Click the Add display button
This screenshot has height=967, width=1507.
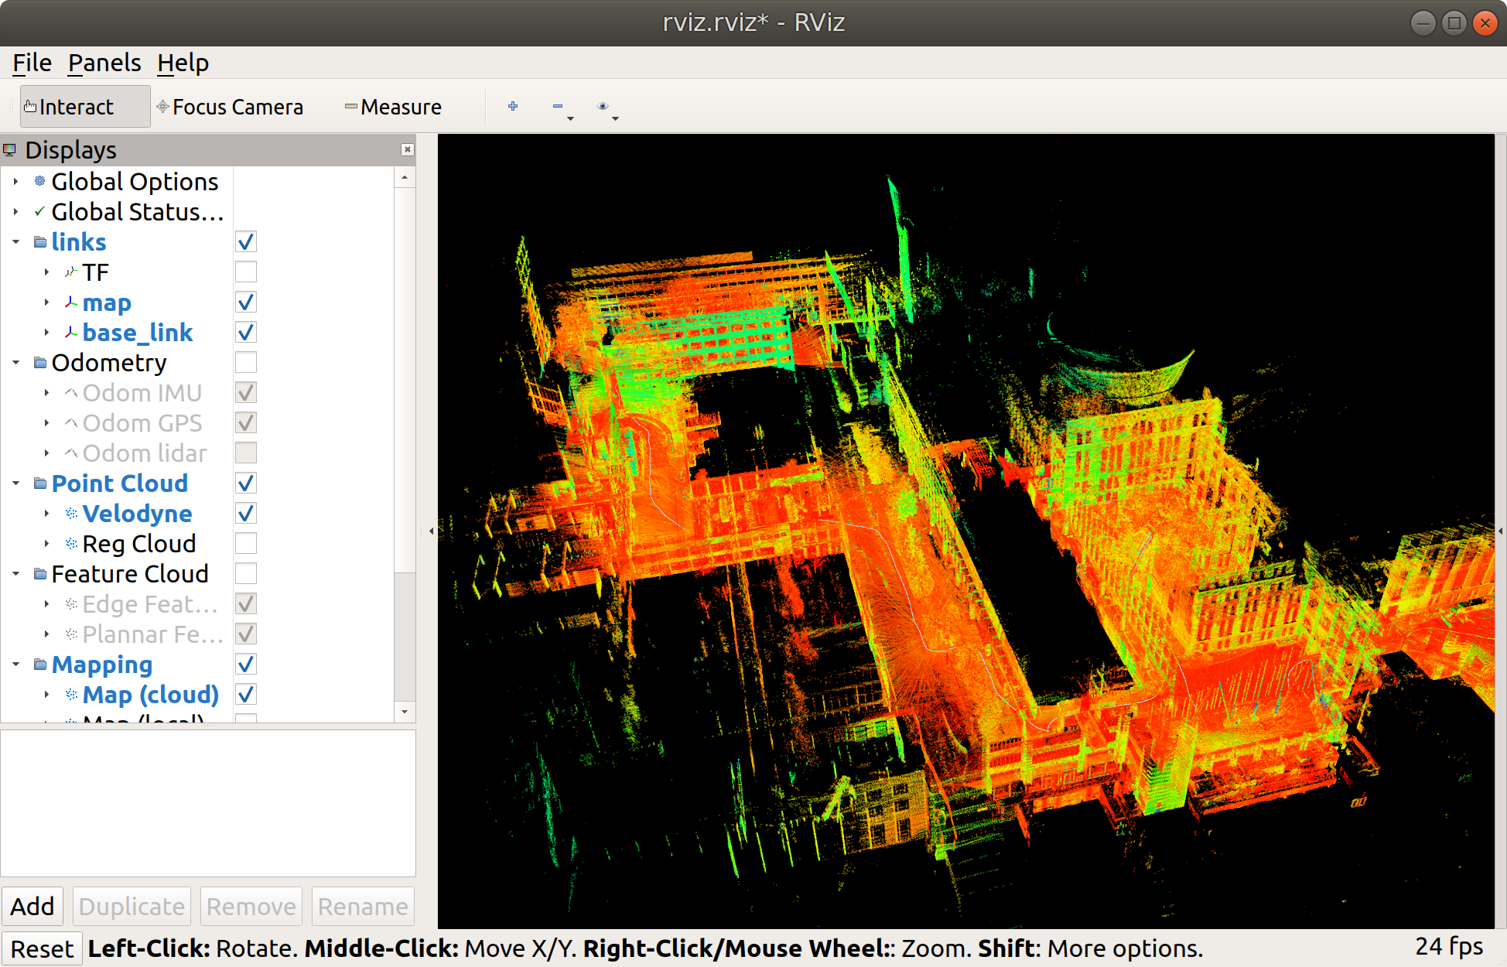click(x=32, y=906)
